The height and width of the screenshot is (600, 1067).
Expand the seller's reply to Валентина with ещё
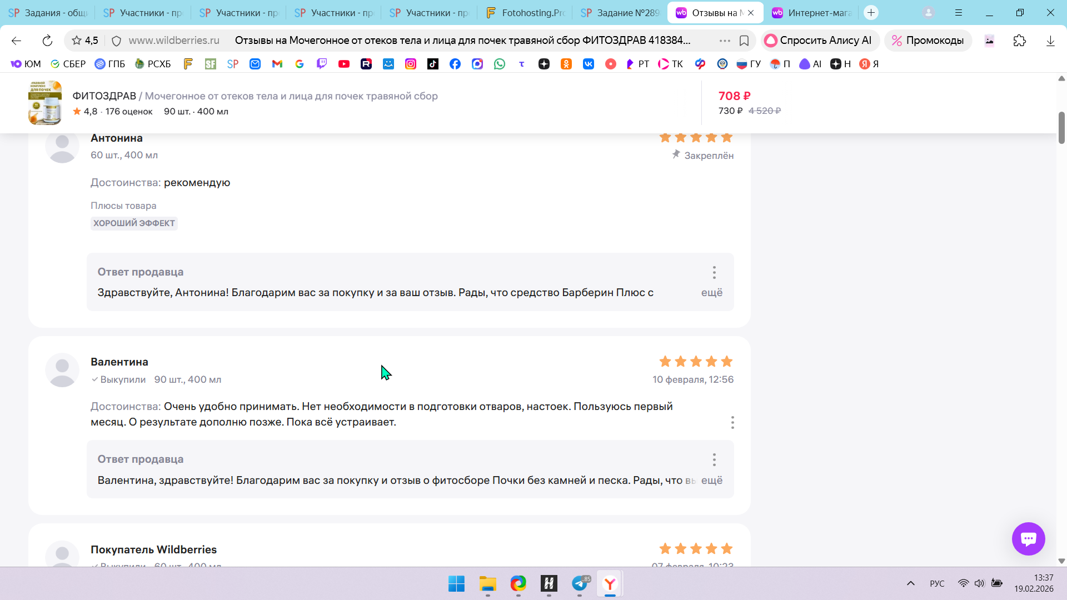click(711, 480)
